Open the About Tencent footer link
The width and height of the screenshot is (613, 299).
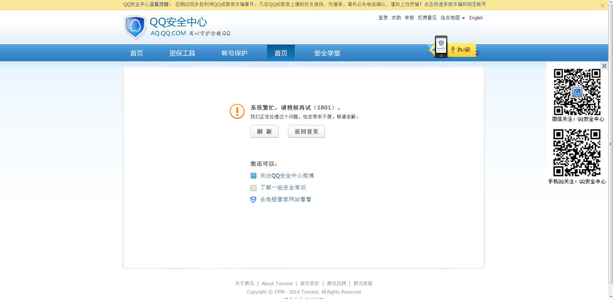click(277, 283)
